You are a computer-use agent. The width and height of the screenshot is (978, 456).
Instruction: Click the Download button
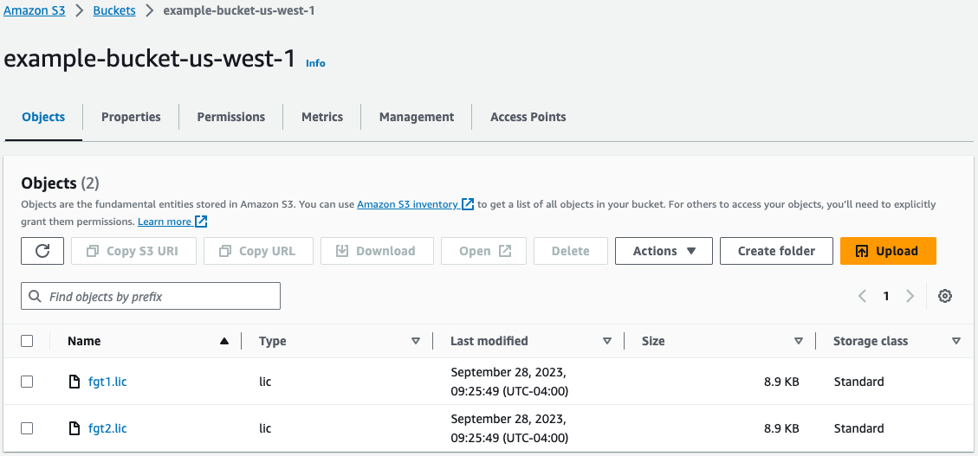(x=378, y=251)
